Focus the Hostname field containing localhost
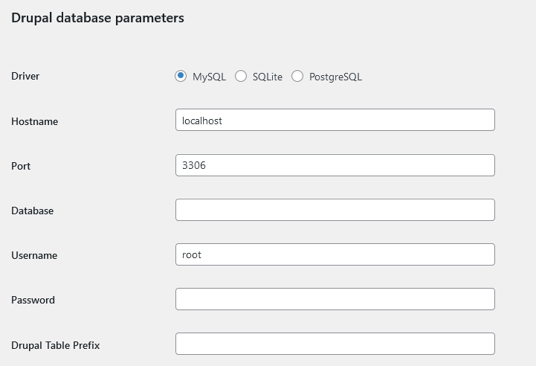Screen dimensions: 536x366 (x=335, y=121)
